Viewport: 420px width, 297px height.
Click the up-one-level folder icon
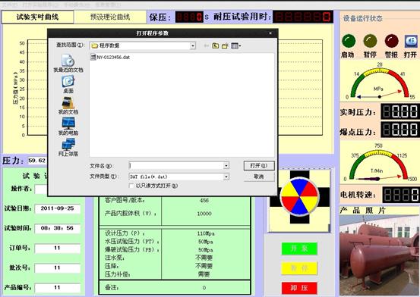click(216, 45)
